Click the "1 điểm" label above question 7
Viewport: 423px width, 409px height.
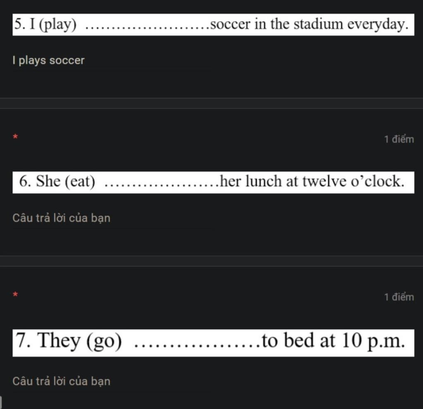399,297
